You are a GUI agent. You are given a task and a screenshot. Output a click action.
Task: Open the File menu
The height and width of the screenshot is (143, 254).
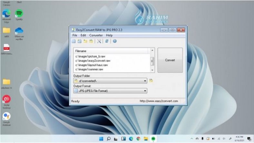click(75, 35)
